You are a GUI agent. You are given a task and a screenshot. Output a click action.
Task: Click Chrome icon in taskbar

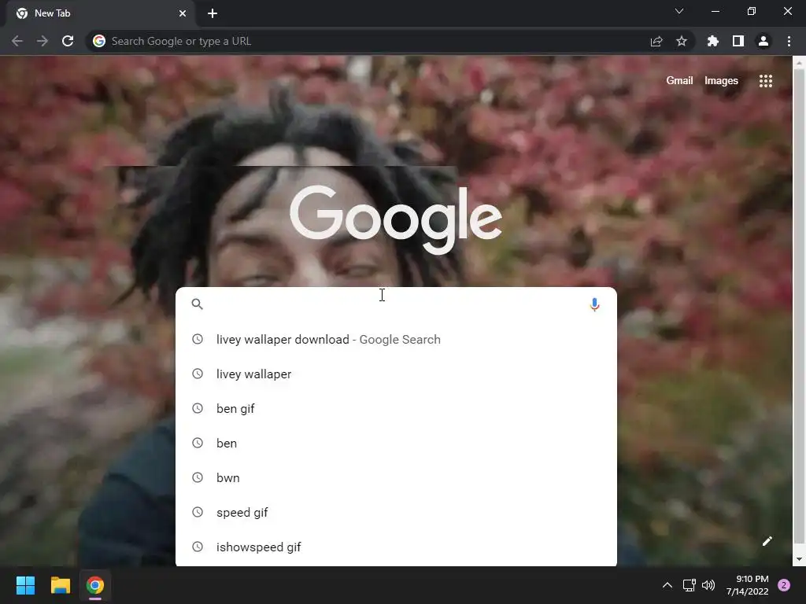(x=95, y=585)
